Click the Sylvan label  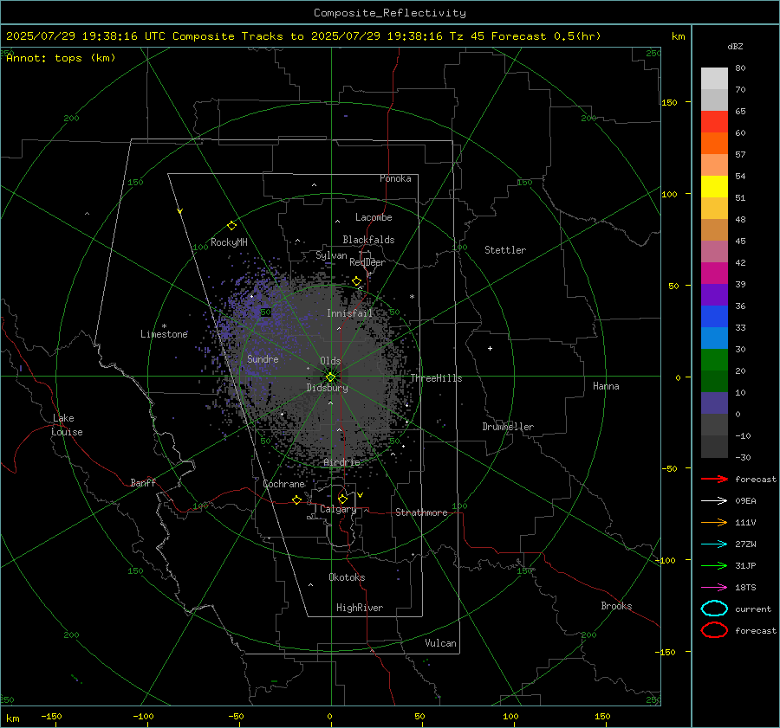331,255
